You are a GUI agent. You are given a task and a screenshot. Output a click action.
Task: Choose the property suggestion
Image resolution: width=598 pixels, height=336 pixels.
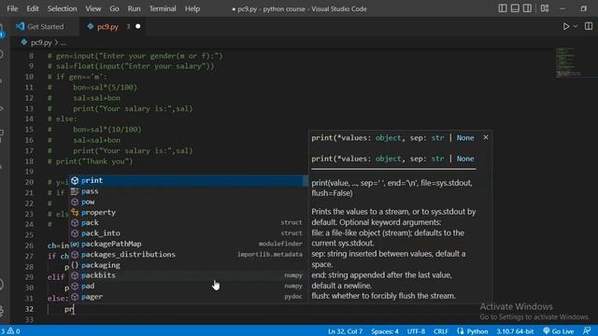[188, 212]
